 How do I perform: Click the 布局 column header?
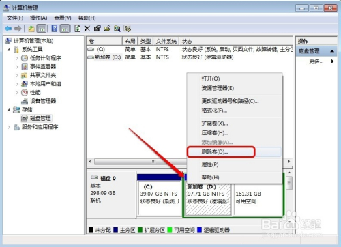coord(130,41)
